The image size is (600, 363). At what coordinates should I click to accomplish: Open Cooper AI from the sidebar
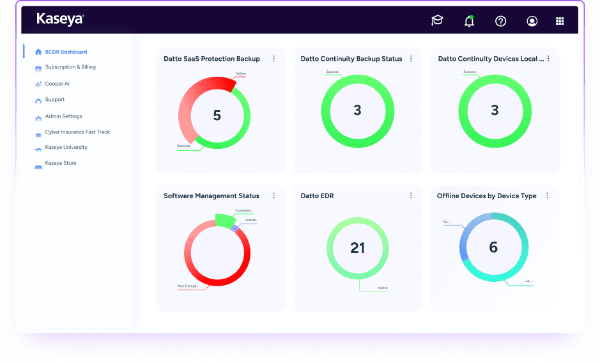click(57, 84)
